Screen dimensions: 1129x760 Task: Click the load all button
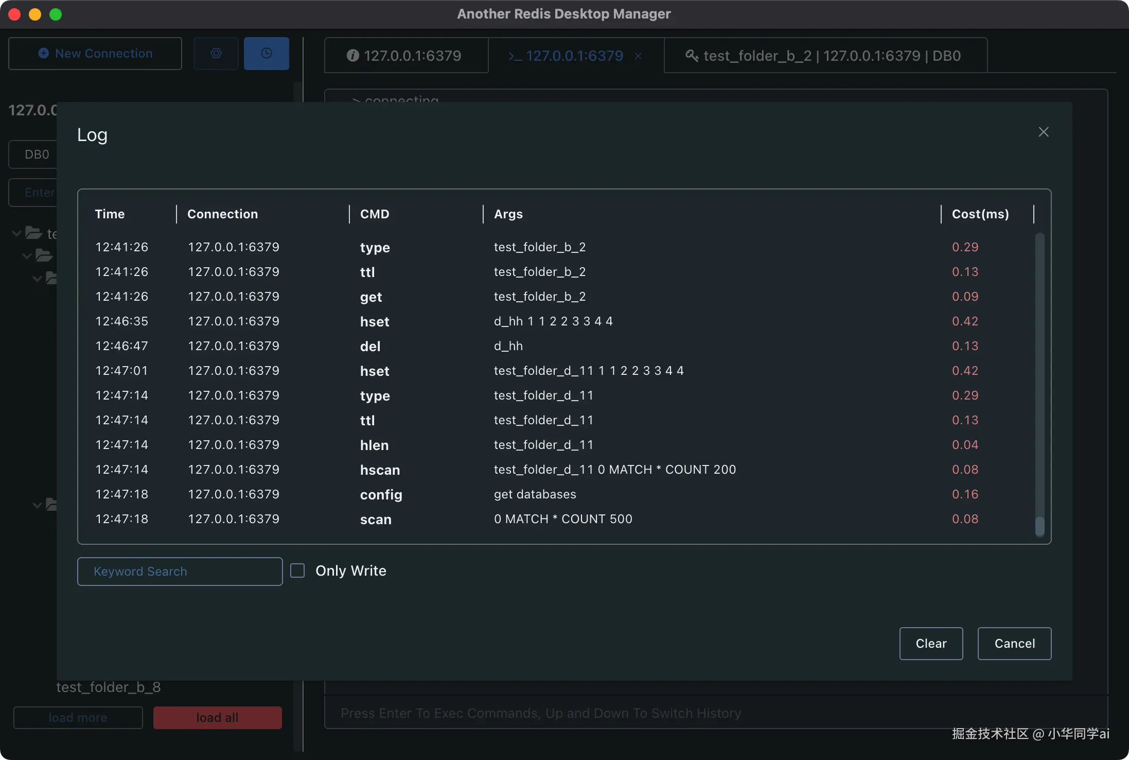tap(217, 717)
